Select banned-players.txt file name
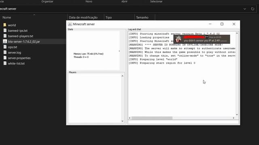This screenshot has height=145, width=259. [21, 36]
